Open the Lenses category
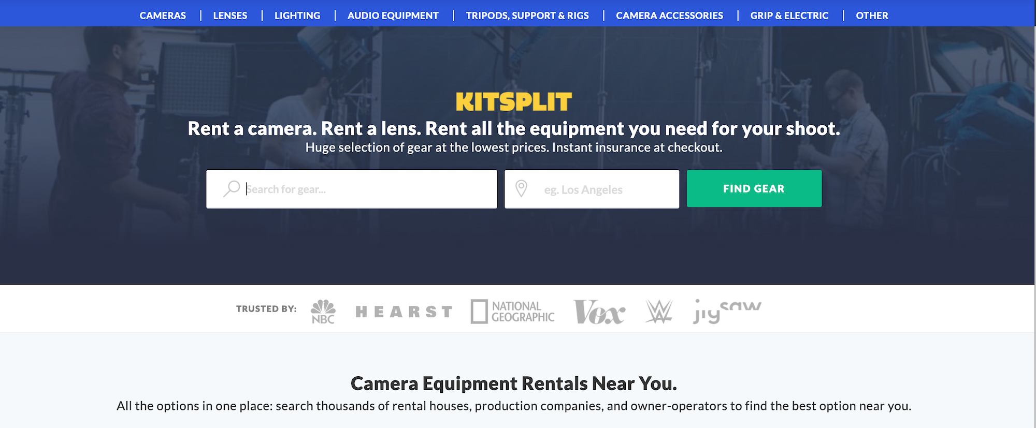Viewport: 1036px width, 428px height. 230,16
